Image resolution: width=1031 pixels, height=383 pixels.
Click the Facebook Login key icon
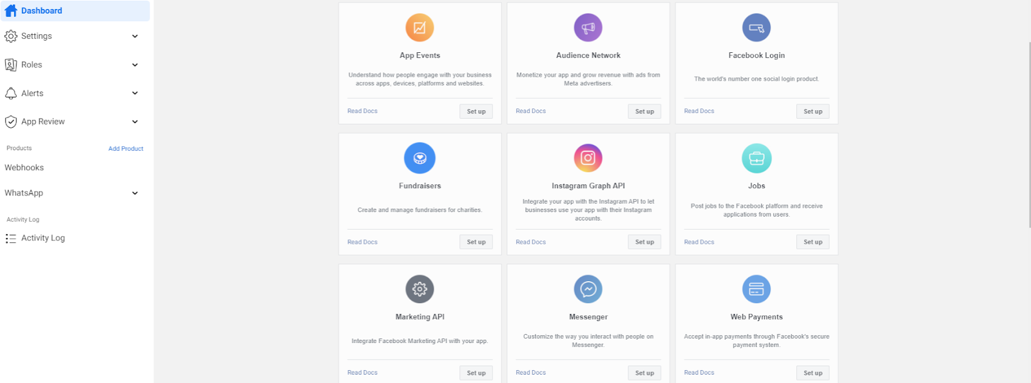pos(756,28)
